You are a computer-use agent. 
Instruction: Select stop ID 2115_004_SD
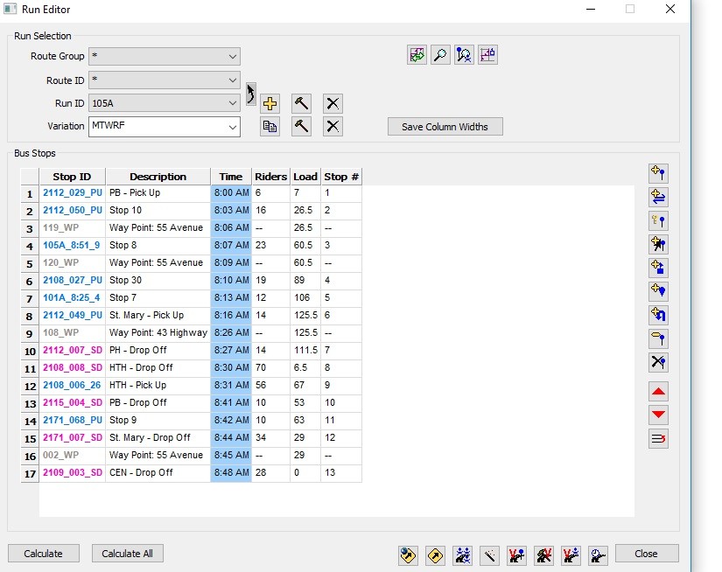pos(73,402)
